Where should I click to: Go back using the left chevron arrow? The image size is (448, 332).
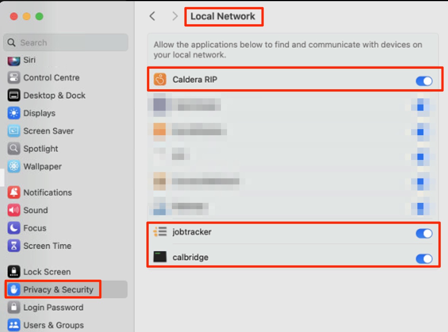(x=153, y=16)
